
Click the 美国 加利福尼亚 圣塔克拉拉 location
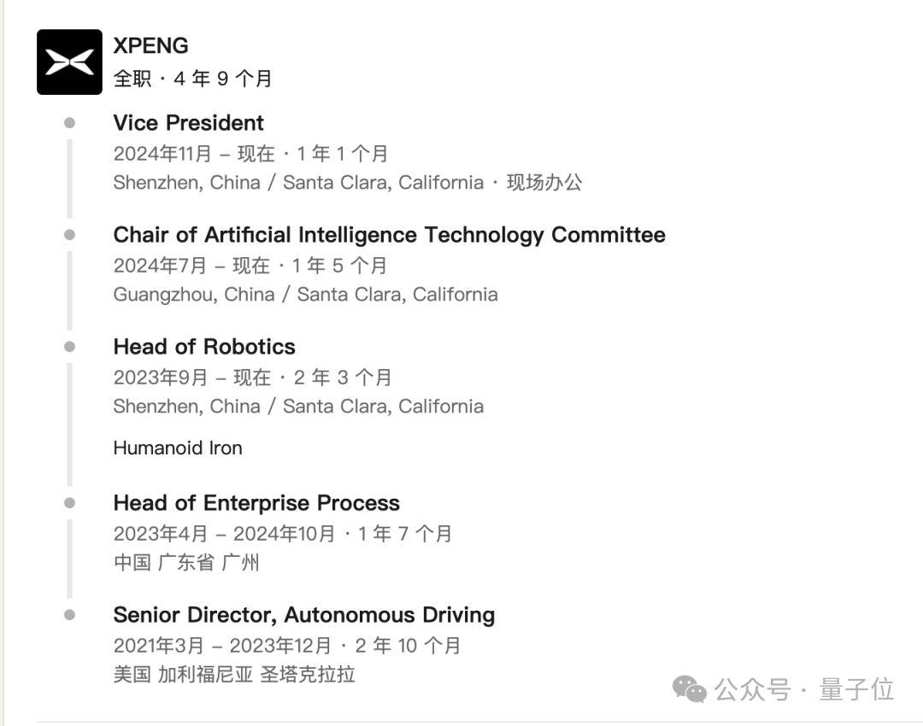233,675
